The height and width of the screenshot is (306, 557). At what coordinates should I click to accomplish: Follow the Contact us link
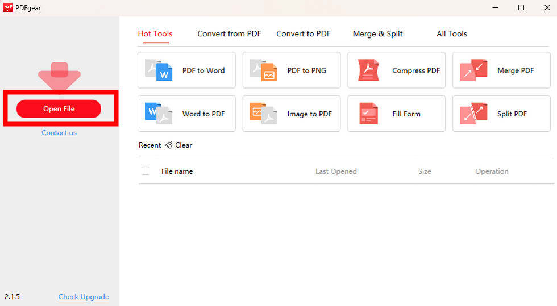[x=59, y=133]
